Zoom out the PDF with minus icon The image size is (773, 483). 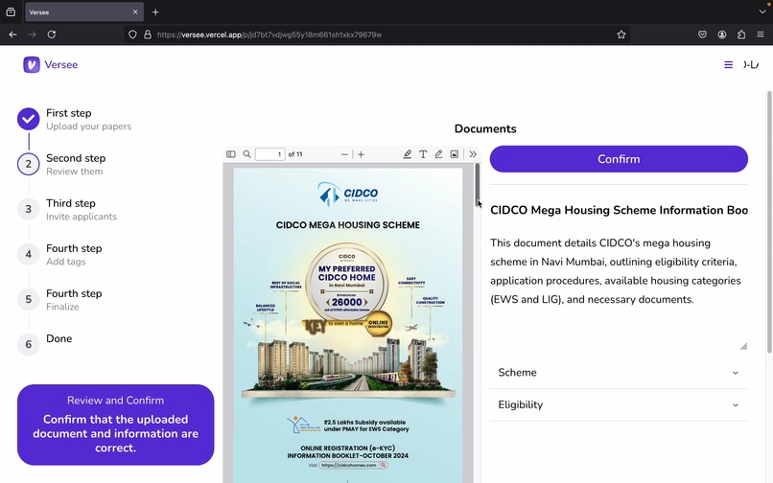coord(344,154)
